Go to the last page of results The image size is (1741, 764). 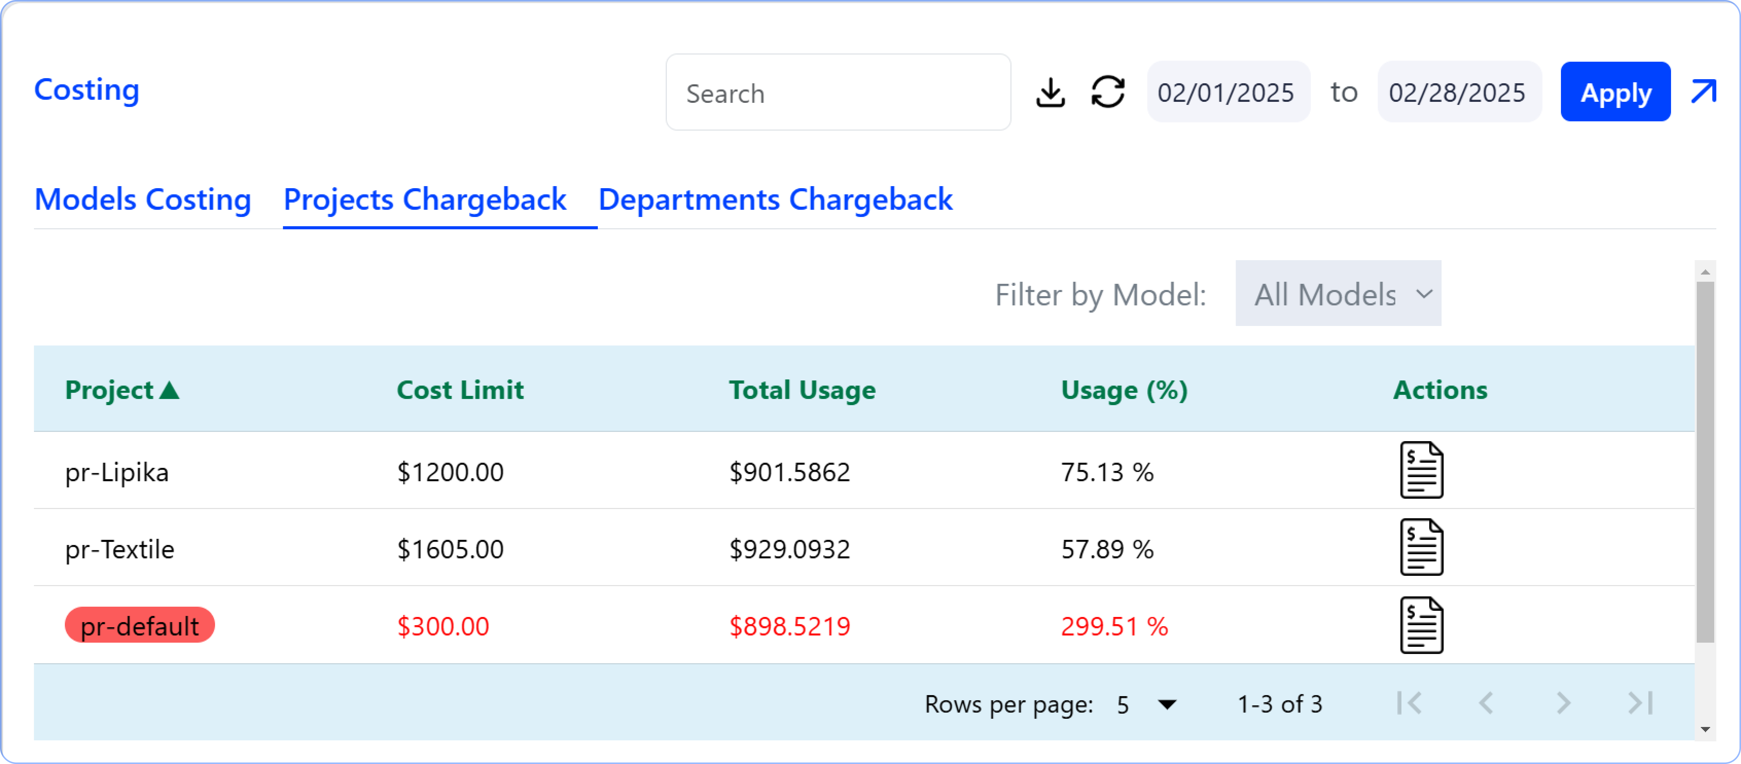pos(1640,703)
